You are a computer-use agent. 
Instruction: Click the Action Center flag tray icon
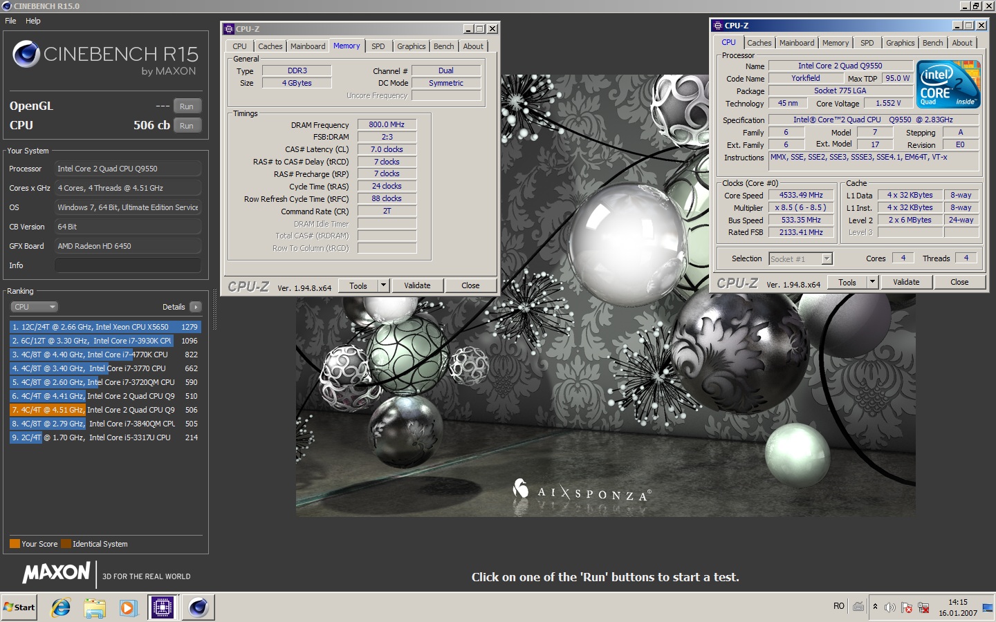click(907, 607)
